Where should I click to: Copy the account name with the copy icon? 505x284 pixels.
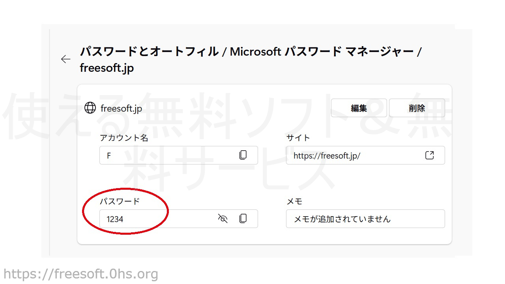click(243, 155)
